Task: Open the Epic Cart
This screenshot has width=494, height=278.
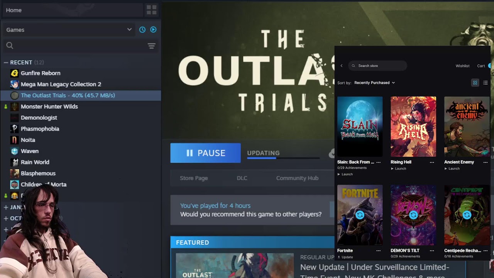Action: [481, 66]
